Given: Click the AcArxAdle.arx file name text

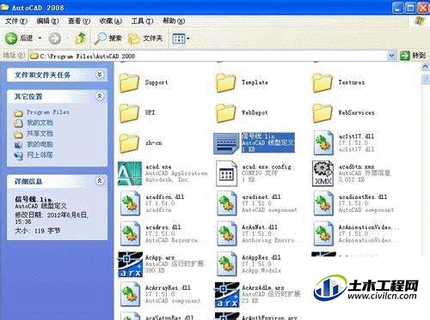Looking at the screenshot, I should coord(263,287).
